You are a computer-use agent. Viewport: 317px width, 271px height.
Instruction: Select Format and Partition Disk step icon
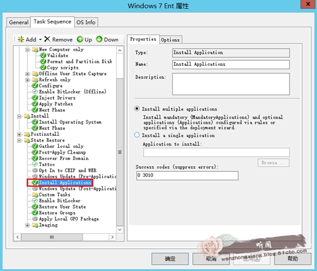point(43,61)
